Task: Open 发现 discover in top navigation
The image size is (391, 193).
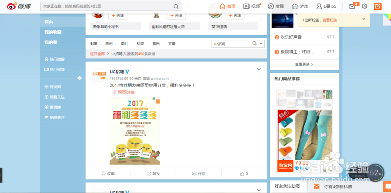Action: pyautogui.click(x=276, y=7)
